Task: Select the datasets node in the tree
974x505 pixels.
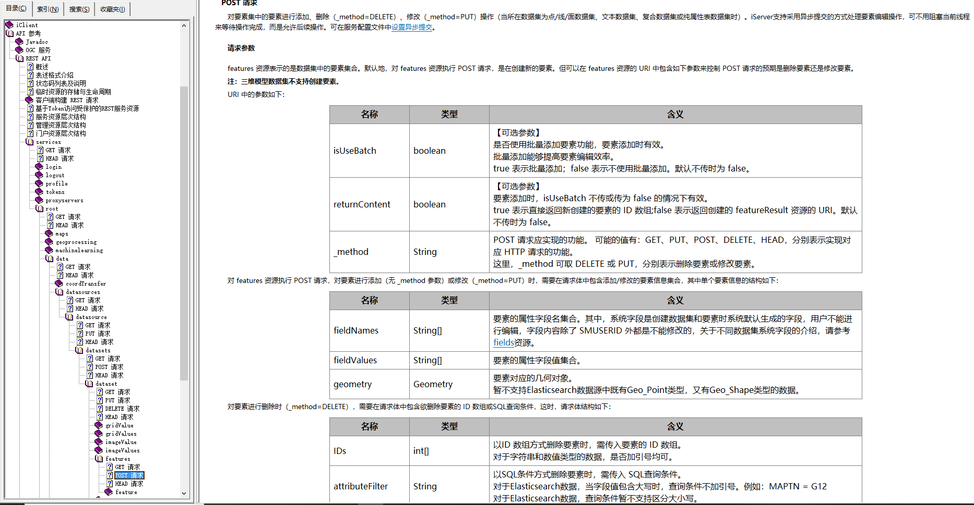Action: [x=98, y=350]
